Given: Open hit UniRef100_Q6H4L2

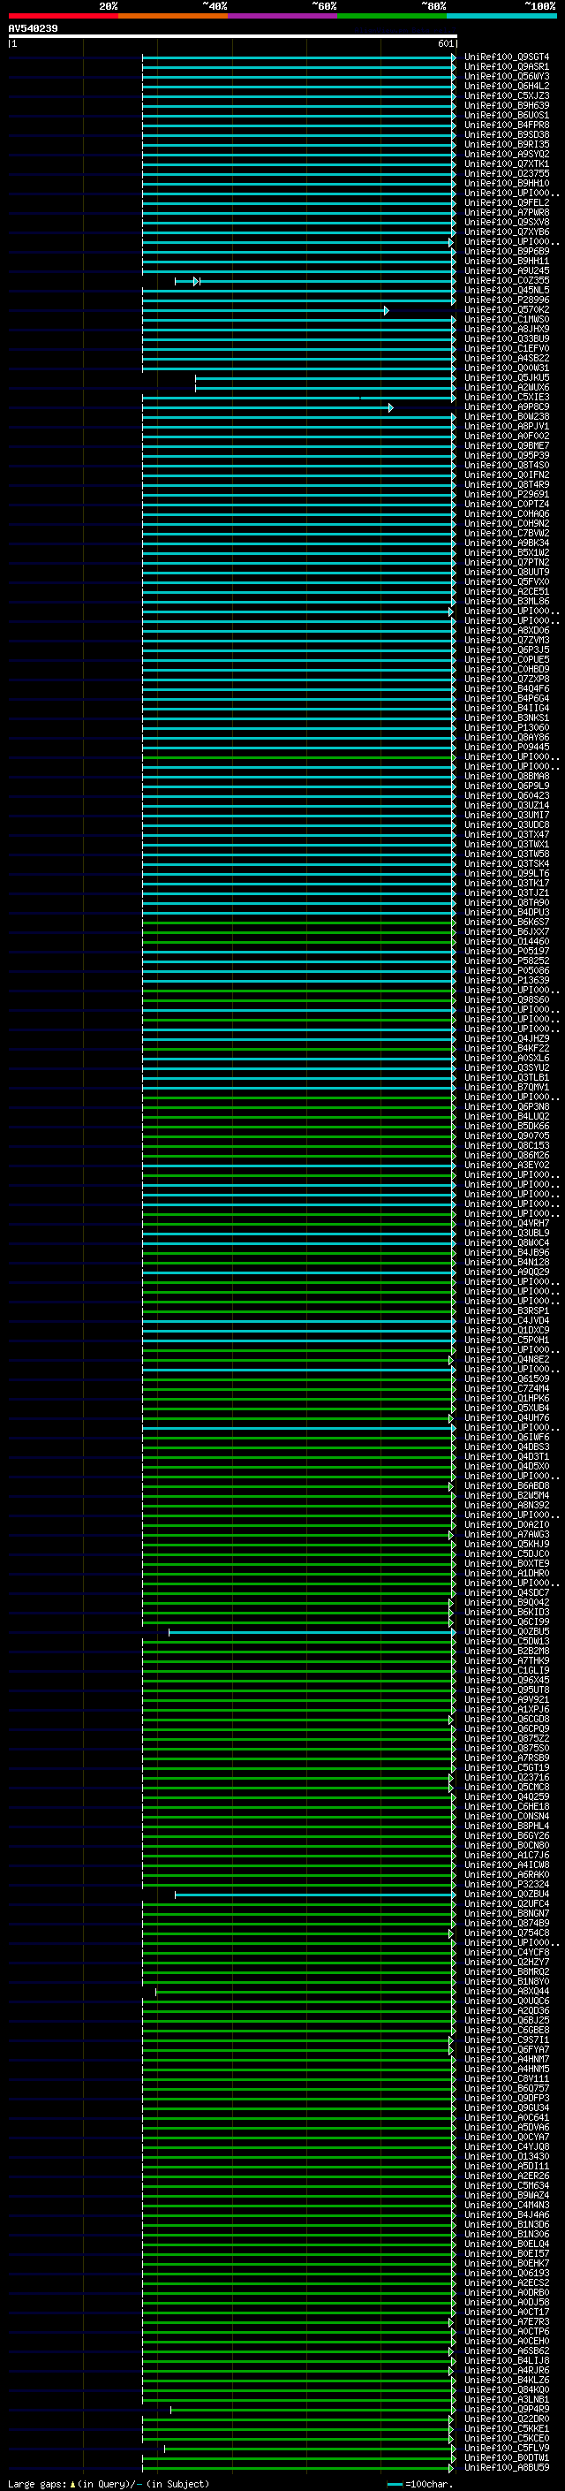Looking at the screenshot, I should click(x=506, y=86).
